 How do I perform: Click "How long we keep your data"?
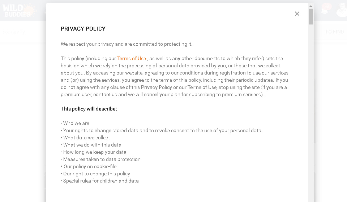pyautogui.click(x=95, y=152)
